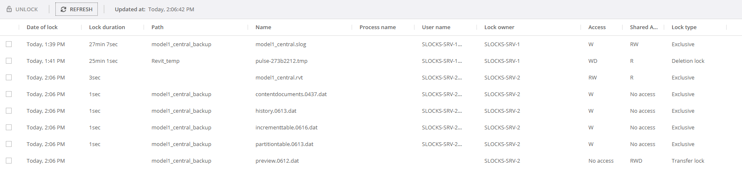Toggle checkbox for contentdocuments.0437.dat
The image size is (742, 171).
[x=9, y=94]
